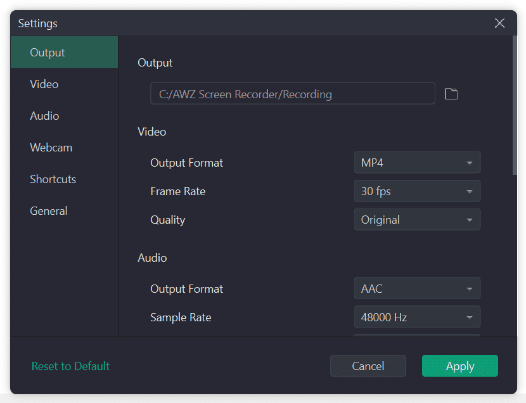This screenshot has height=403, width=526.
Task: Open the General settings tab
Action: point(49,211)
